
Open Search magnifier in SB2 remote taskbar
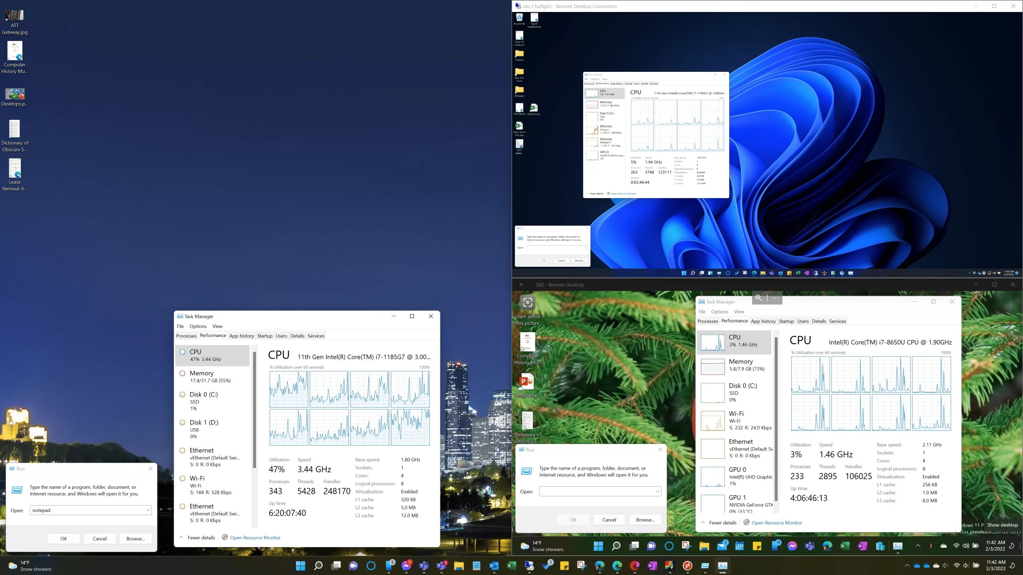[616, 546]
